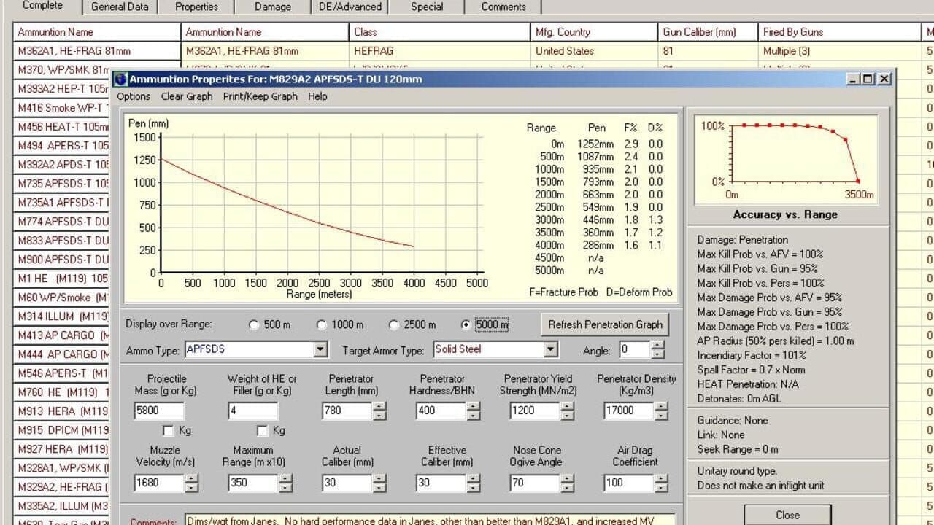Switch to the Properties tab
Screen dimensions: 934x525
[x=196, y=7]
